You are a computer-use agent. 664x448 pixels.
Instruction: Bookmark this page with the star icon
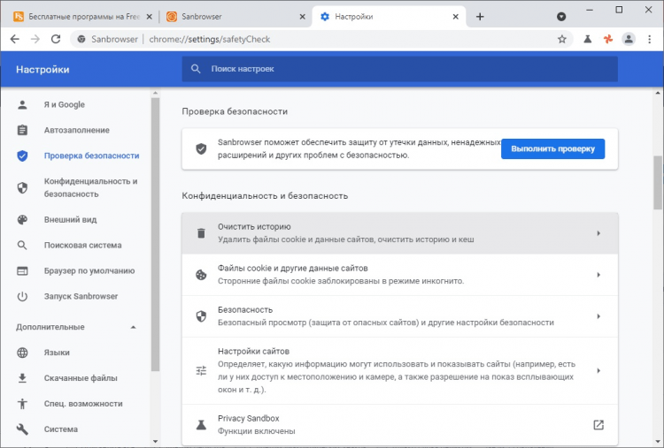[561, 39]
